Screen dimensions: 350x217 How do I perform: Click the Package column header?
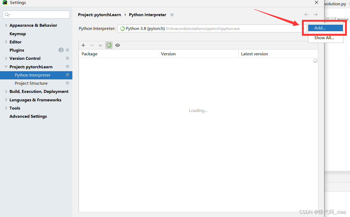(119, 54)
